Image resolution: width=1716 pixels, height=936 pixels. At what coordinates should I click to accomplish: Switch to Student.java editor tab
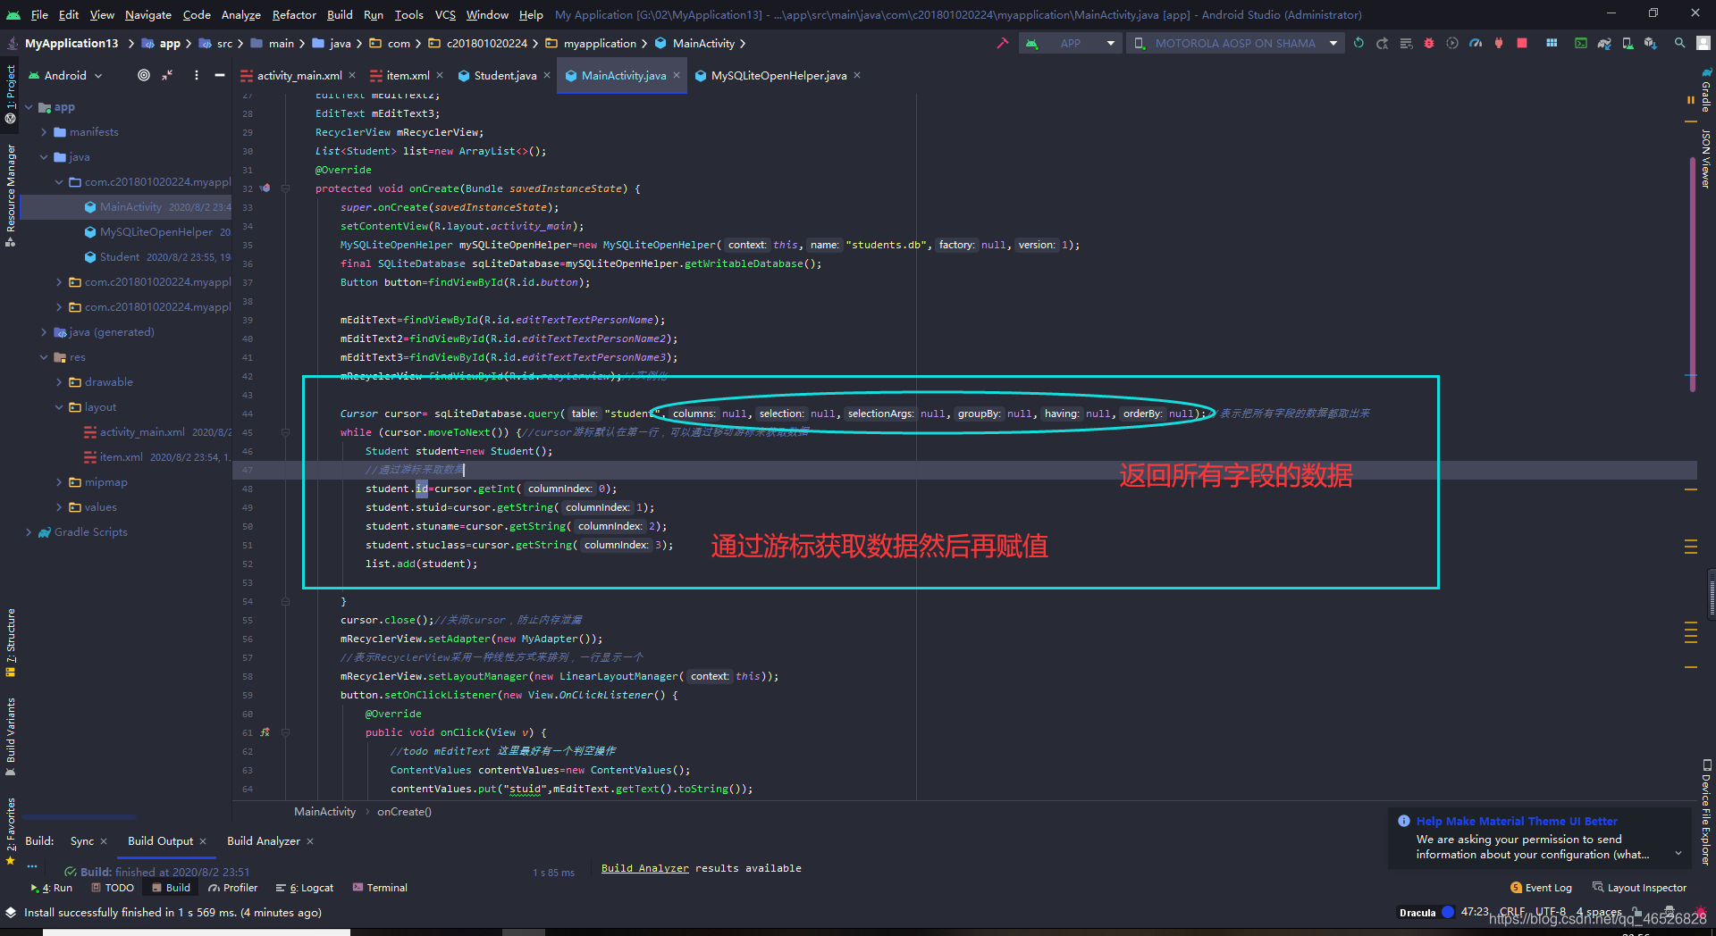point(505,75)
